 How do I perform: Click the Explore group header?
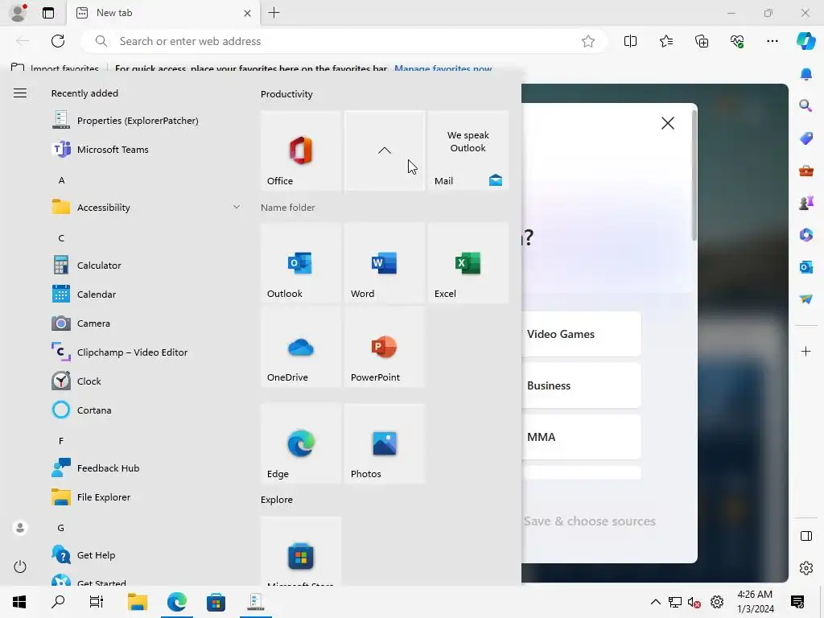pyautogui.click(x=277, y=500)
